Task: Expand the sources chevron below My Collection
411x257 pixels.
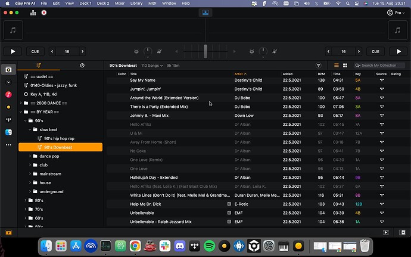Action: point(8,82)
